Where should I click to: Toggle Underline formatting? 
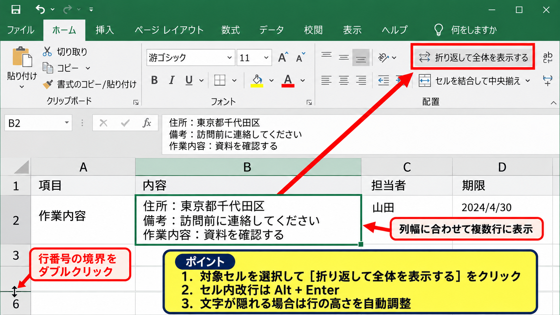click(189, 80)
